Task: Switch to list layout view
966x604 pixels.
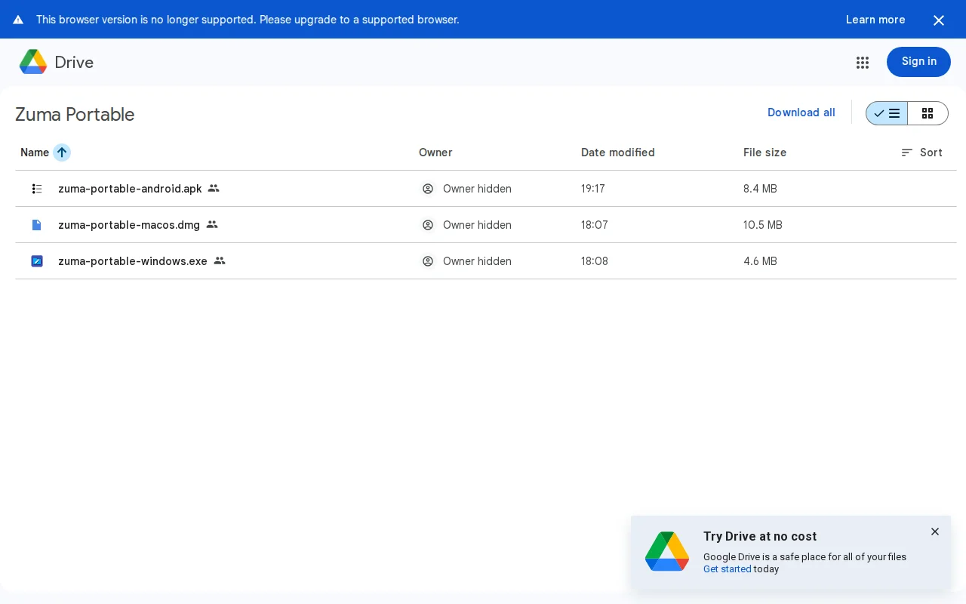Action: [887, 113]
